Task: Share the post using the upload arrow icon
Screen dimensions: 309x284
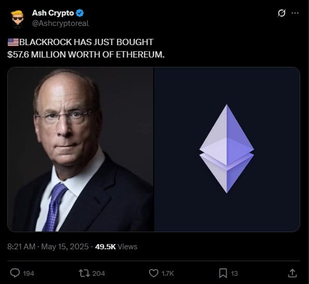Action: (x=292, y=273)
